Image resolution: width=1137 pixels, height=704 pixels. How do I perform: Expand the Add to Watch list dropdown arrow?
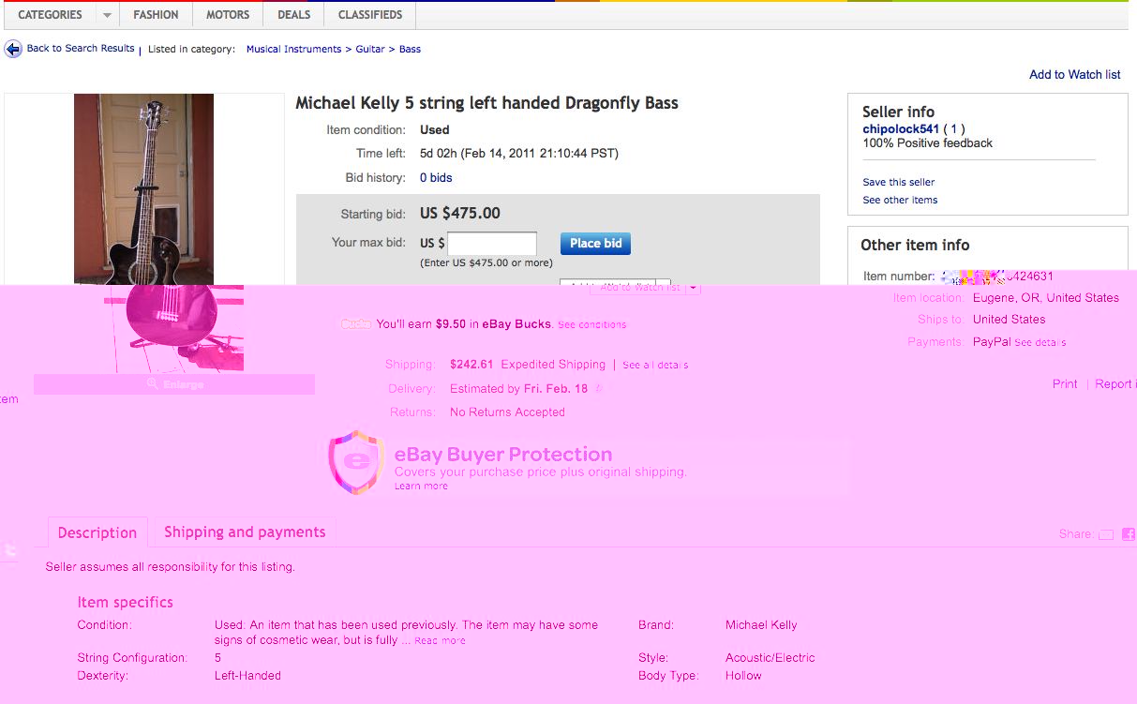(x=693, y=287)
